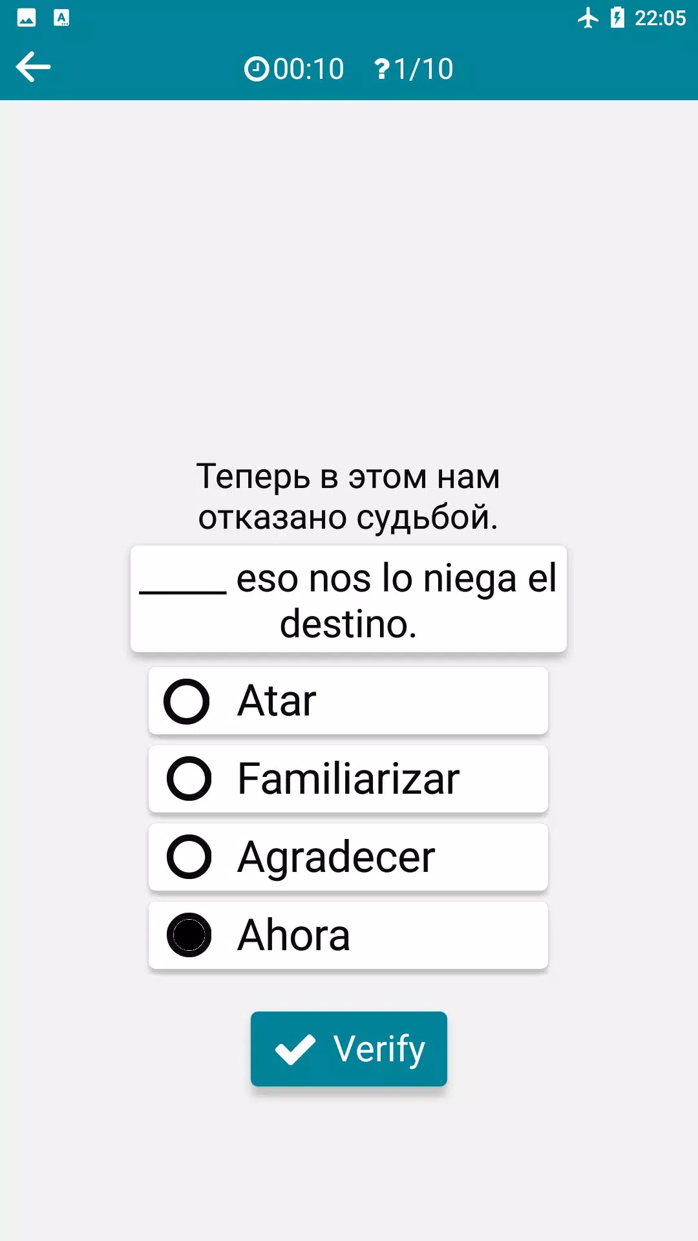Select the Ahora radio button
Viewport: 698px width, 1241px height.
click(189, 935)
